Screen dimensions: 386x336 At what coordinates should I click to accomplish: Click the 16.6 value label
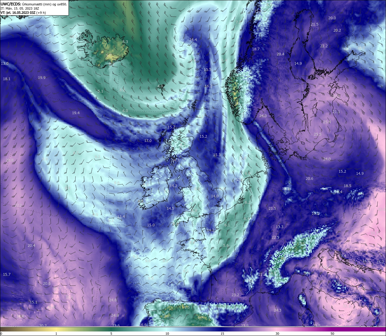[143, 325]
